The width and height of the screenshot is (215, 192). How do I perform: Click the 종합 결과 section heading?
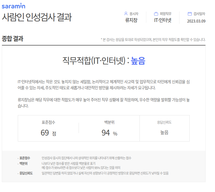coord(13,39)
